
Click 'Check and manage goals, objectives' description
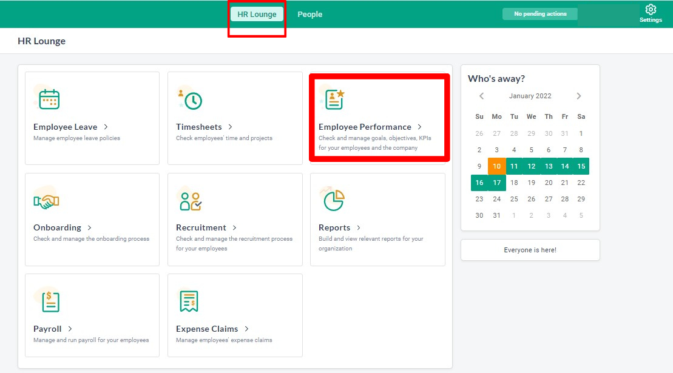[374, 143]
